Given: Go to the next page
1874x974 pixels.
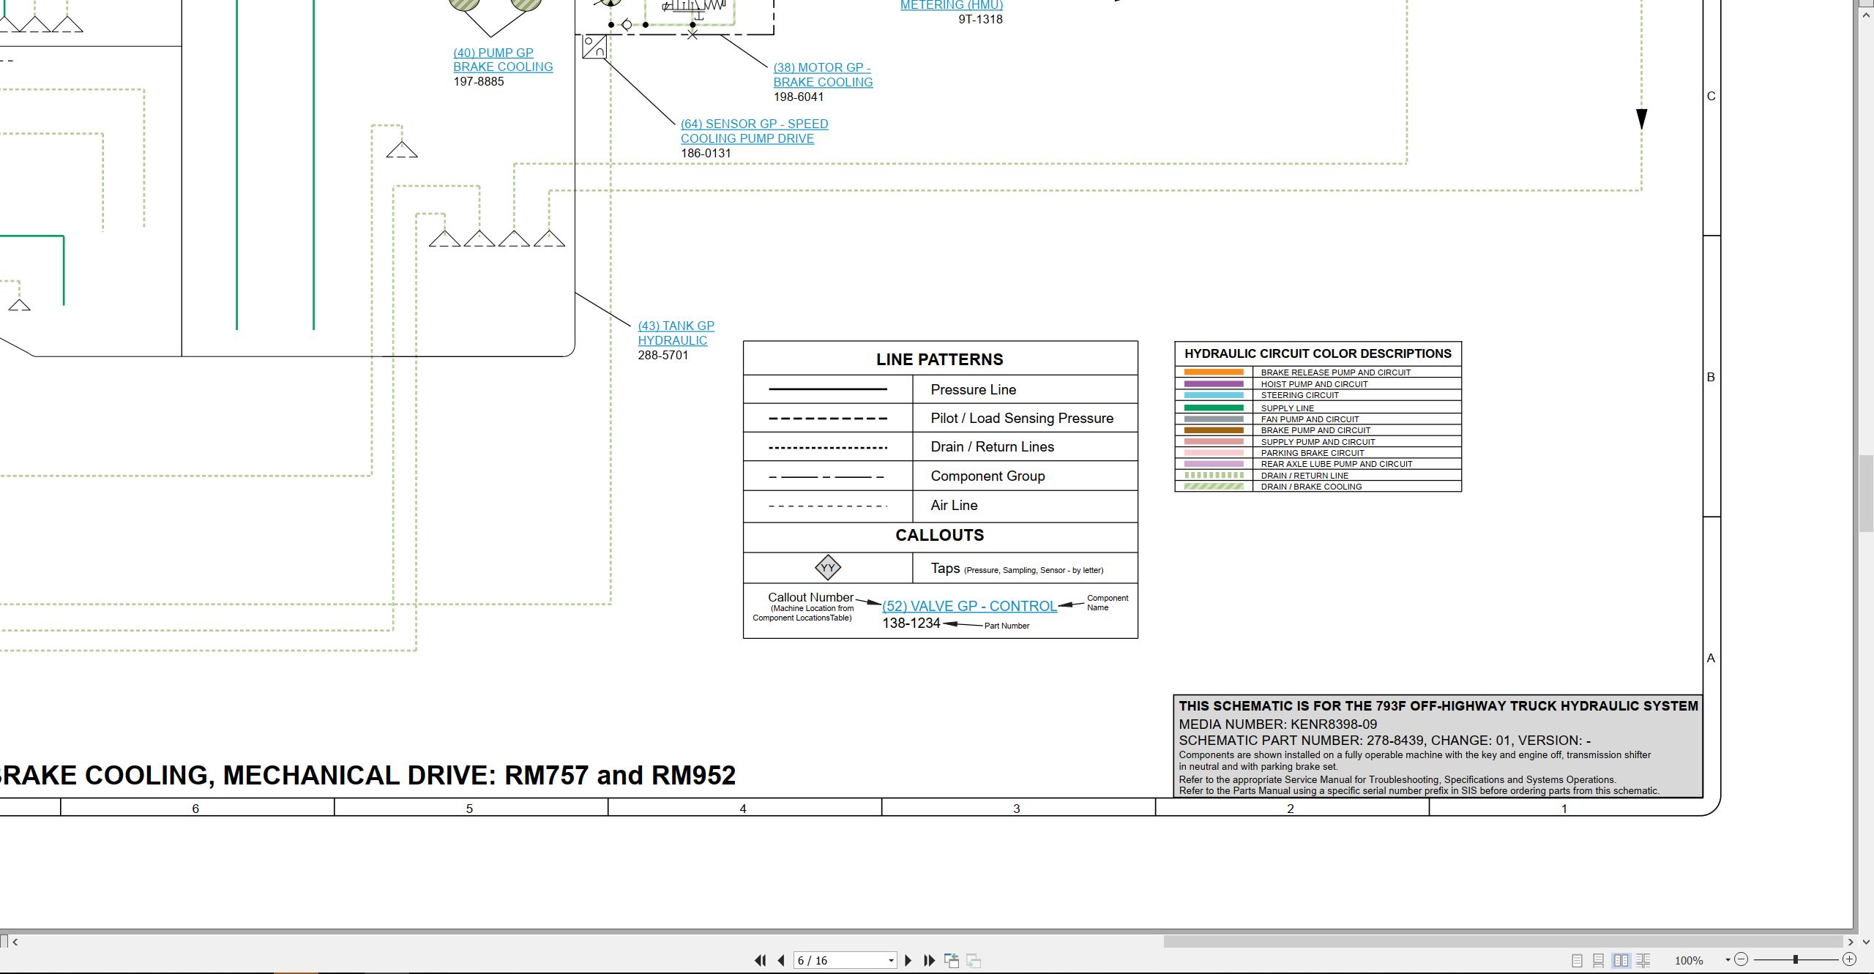Looking at the screenshot, I should pyautogui.click(x=908, y=960).
